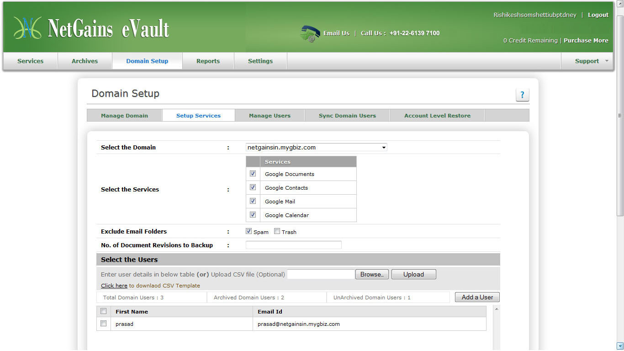Toggle the Google Calendar checkbox
Viewport: 624px width, 351px height.
click(x=253, y=215)
